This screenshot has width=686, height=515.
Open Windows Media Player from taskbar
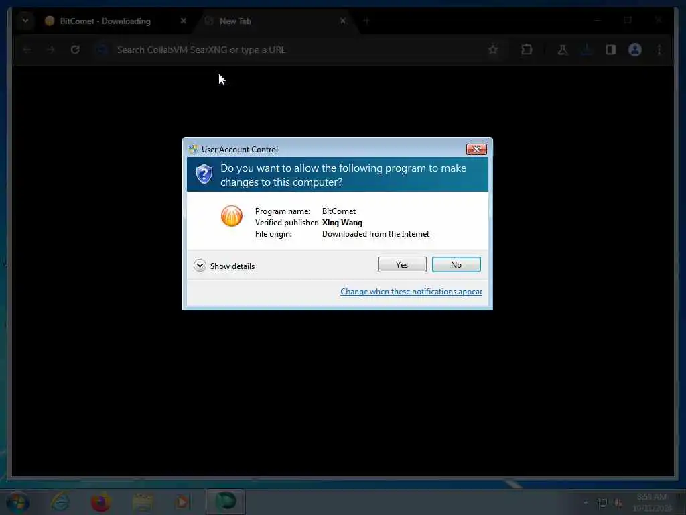pyautogui.click(x=182, y=502)
